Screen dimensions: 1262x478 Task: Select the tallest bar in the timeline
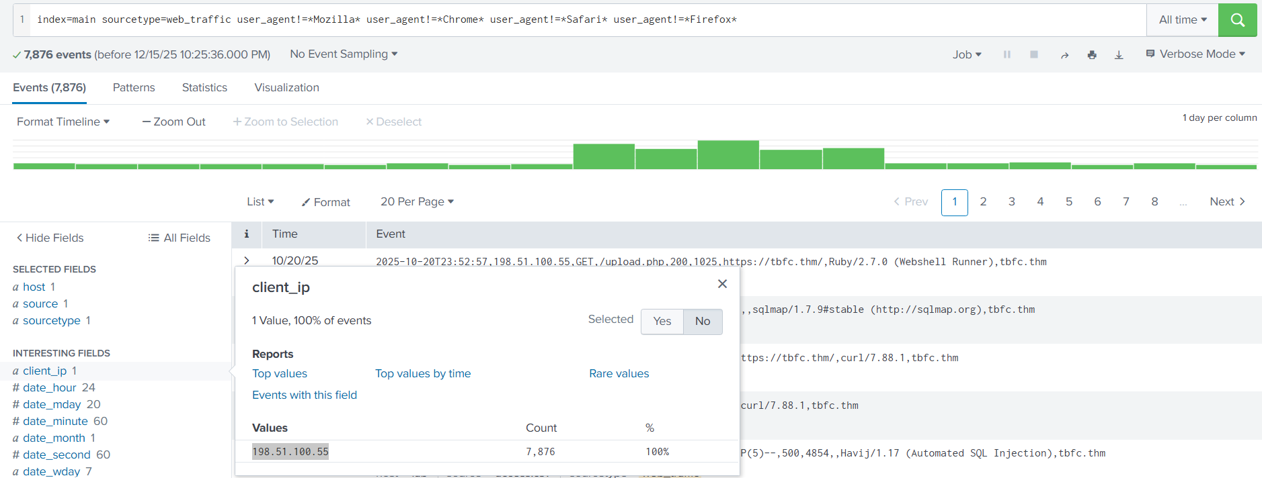[728, 154]
